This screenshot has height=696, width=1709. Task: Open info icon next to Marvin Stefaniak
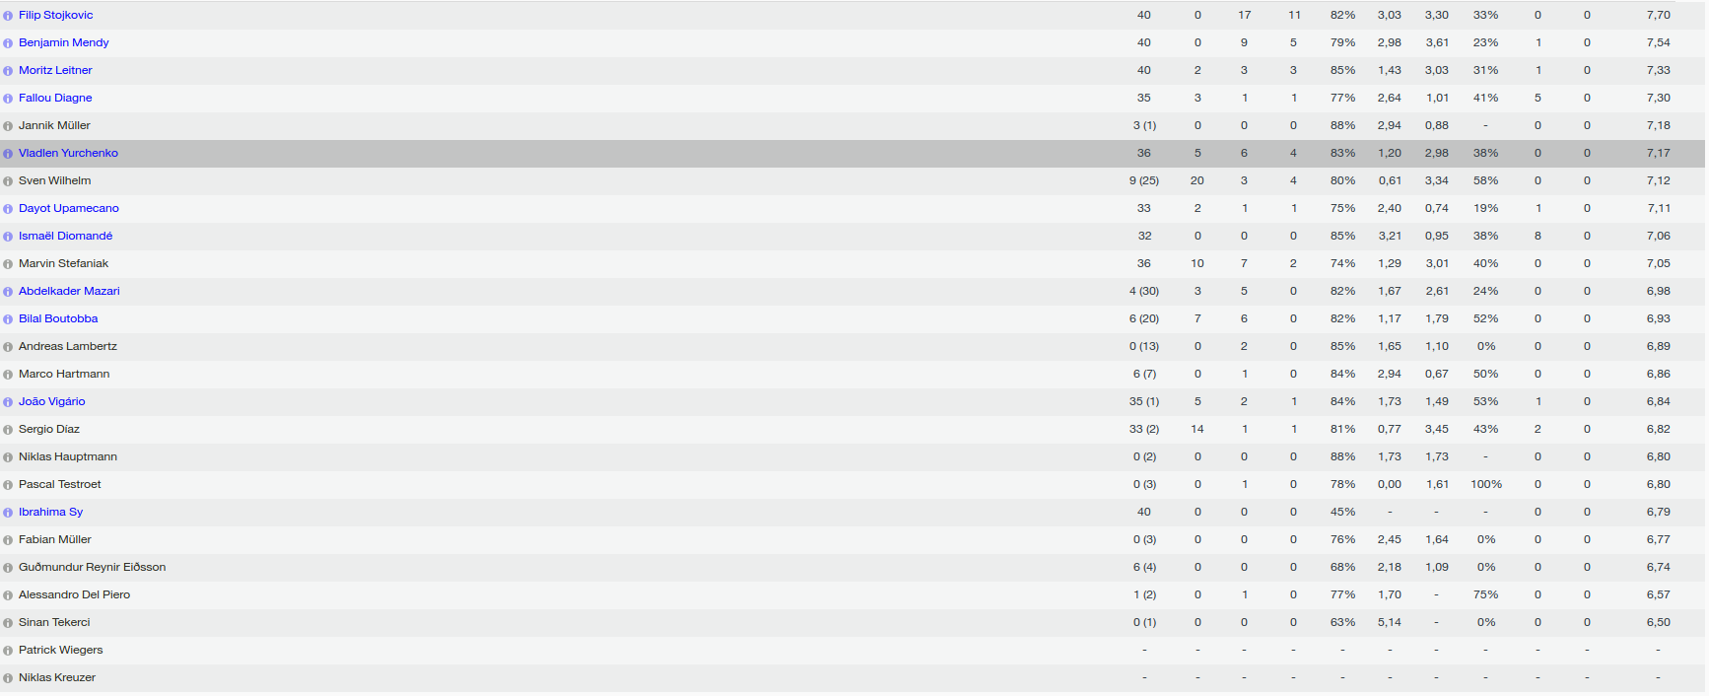(x=8, y=264)
